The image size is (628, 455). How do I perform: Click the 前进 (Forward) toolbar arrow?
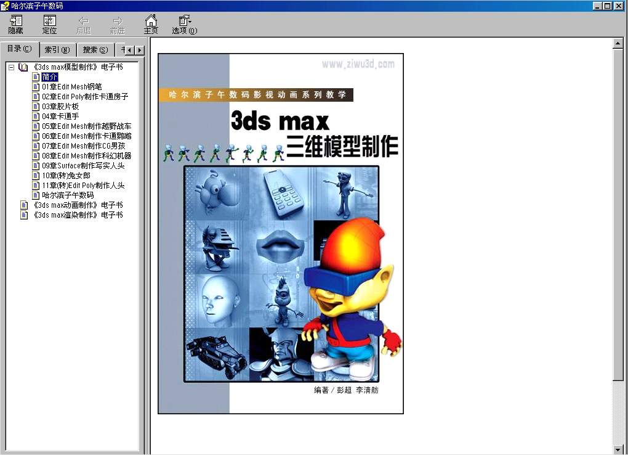tap(118, 25)
